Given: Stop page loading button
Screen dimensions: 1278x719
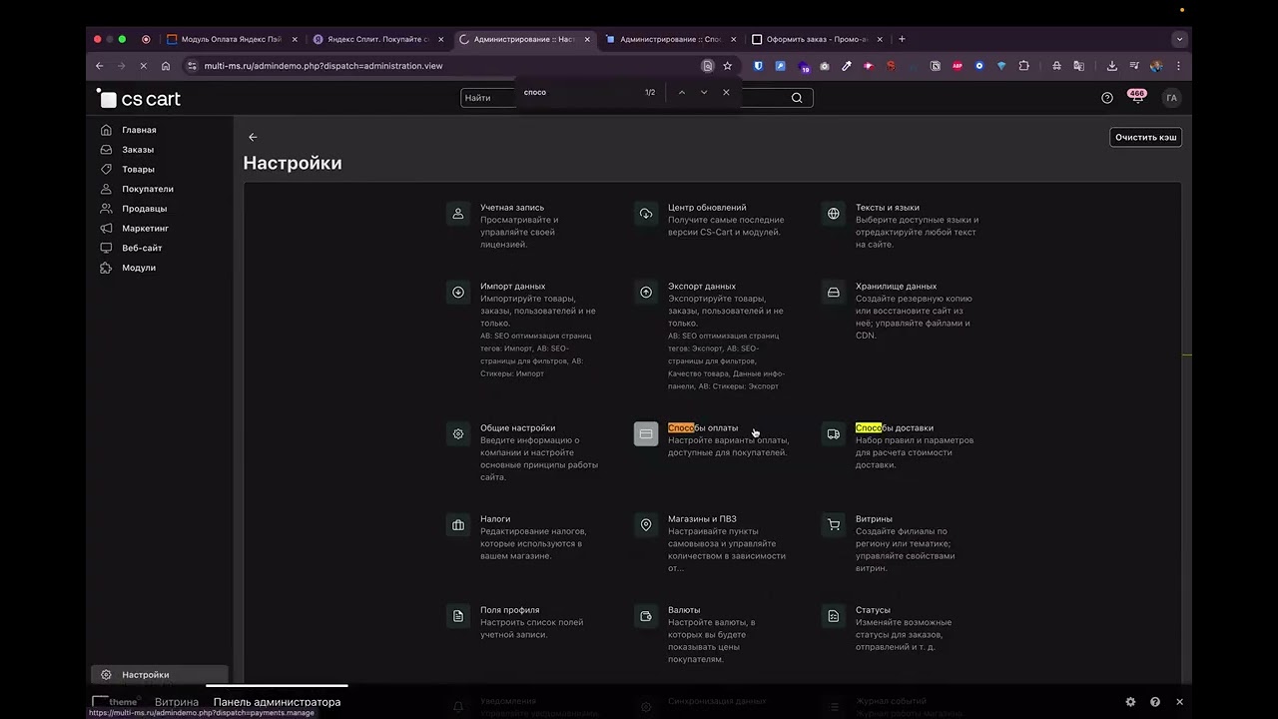Looking at the screenshot, I should point(143,66).
